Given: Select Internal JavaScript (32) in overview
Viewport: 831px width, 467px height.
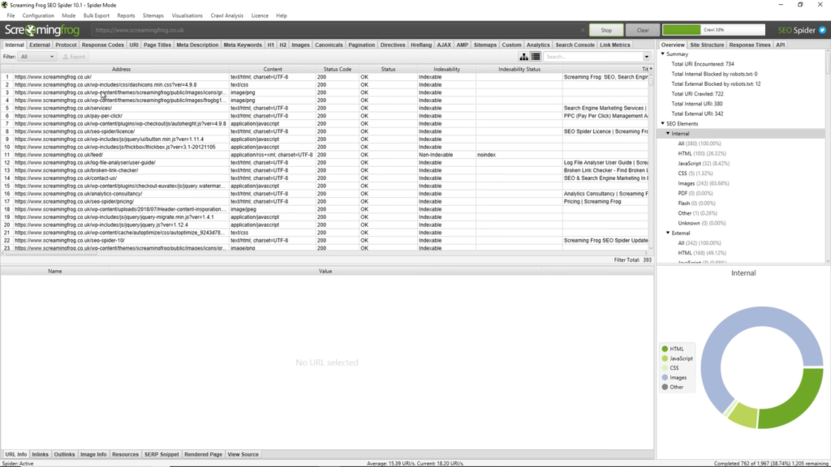Looking at the screenshot, I should 704,164.
